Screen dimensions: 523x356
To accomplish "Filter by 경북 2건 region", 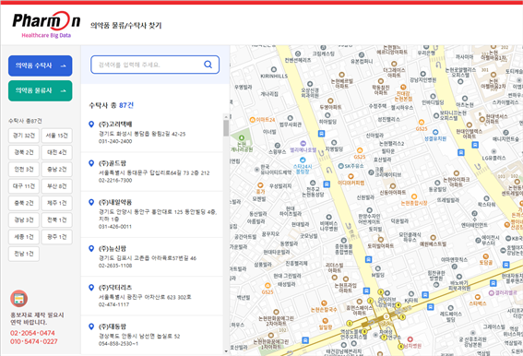I will tap(24, 152).
